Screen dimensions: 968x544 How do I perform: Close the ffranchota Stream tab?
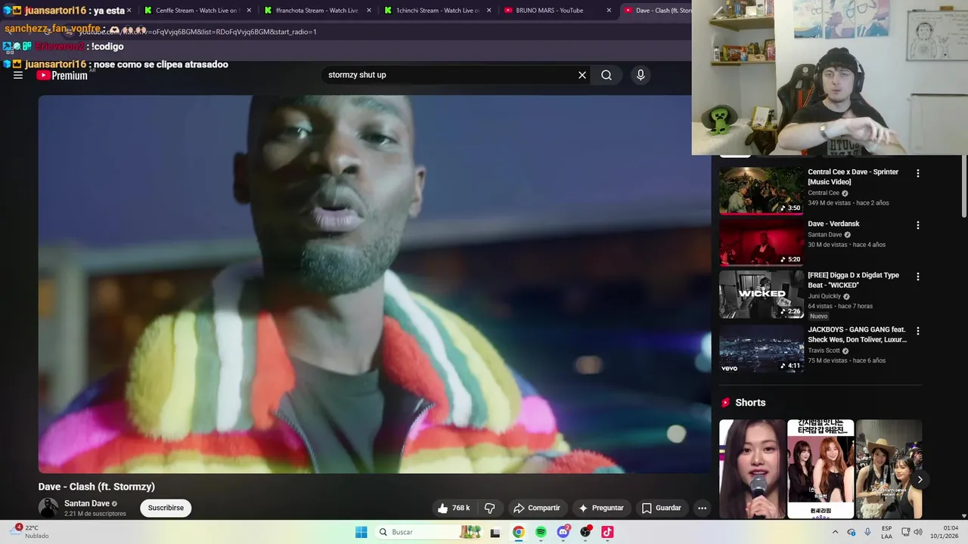[368, 11]
